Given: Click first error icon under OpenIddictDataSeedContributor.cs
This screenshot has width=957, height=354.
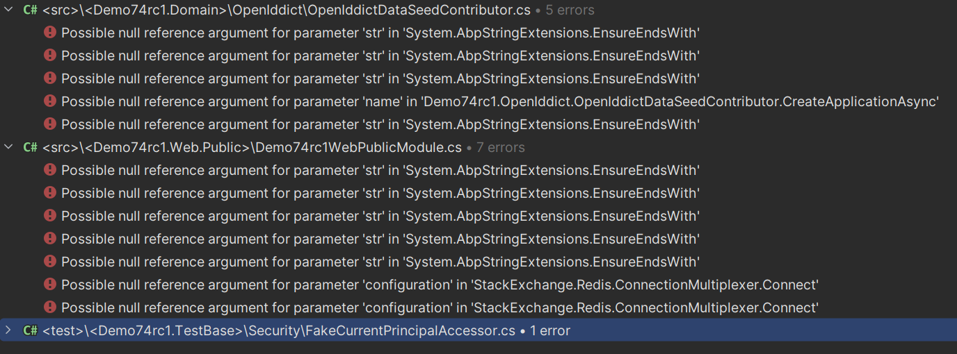Looking at the screenshot, I should [x=49, y=33].
